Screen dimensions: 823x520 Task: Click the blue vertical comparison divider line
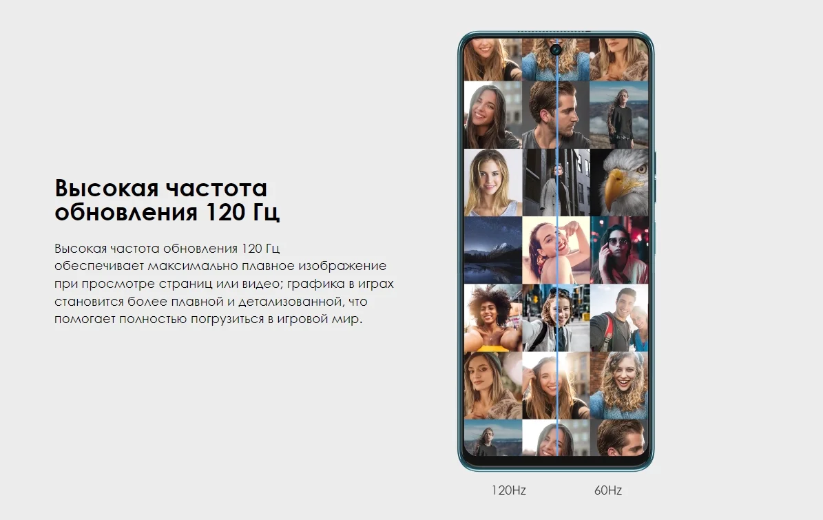coord(557,275)
